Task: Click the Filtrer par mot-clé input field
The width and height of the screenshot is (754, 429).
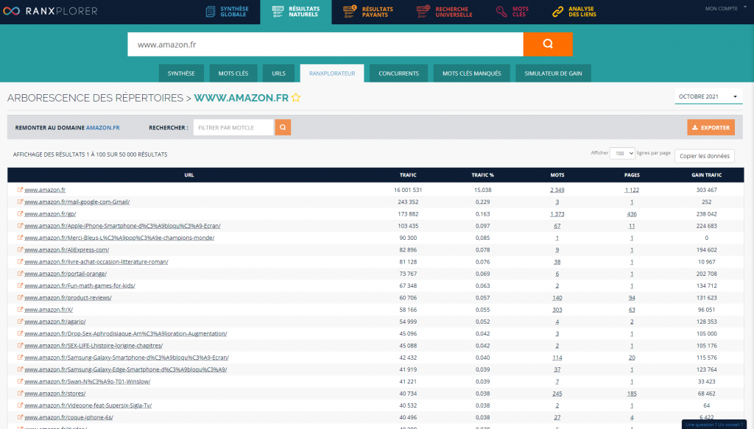Action: pyautogui.click(x=233, y=127)
